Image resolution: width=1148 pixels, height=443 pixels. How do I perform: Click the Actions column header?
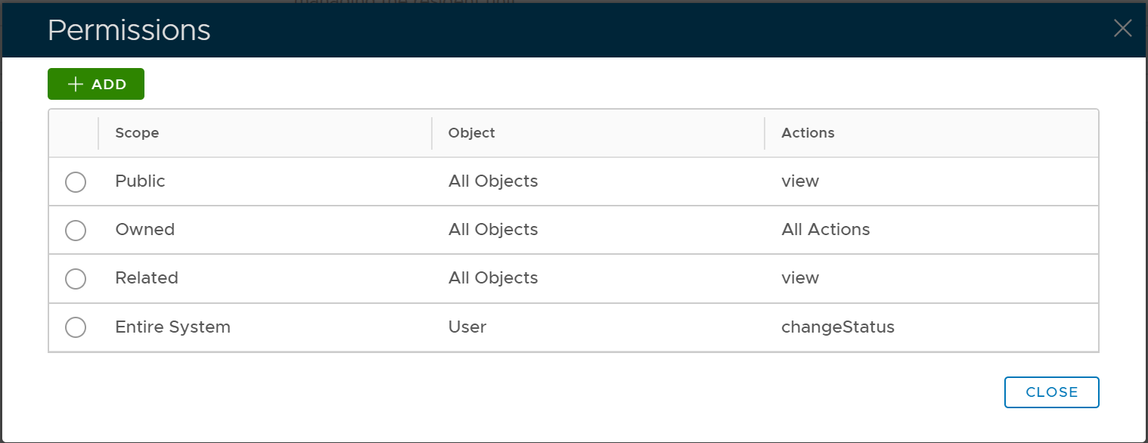click(808, 133)
